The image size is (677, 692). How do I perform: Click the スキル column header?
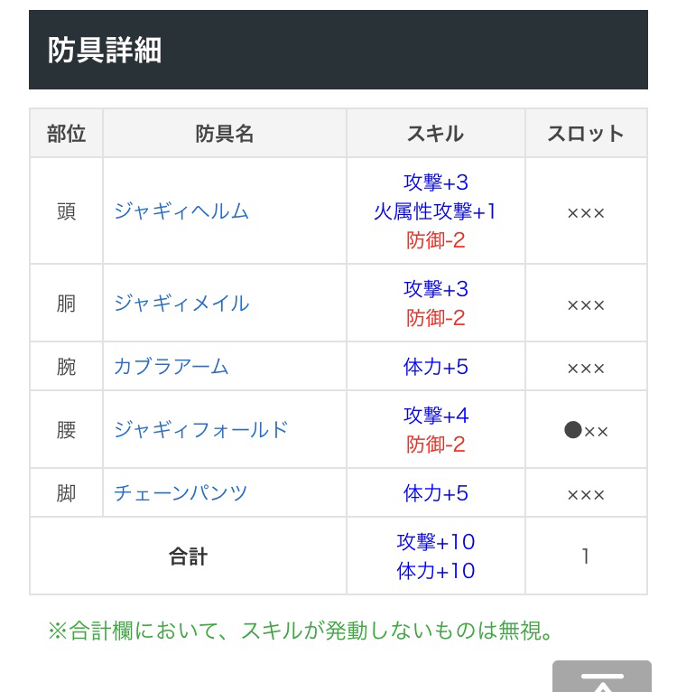[x=435, y=134]
